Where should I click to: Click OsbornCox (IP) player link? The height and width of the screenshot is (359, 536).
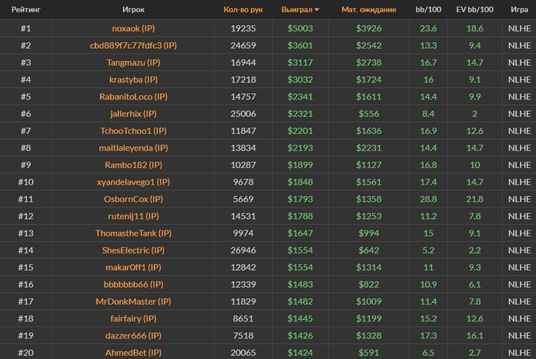click(133, 199)
